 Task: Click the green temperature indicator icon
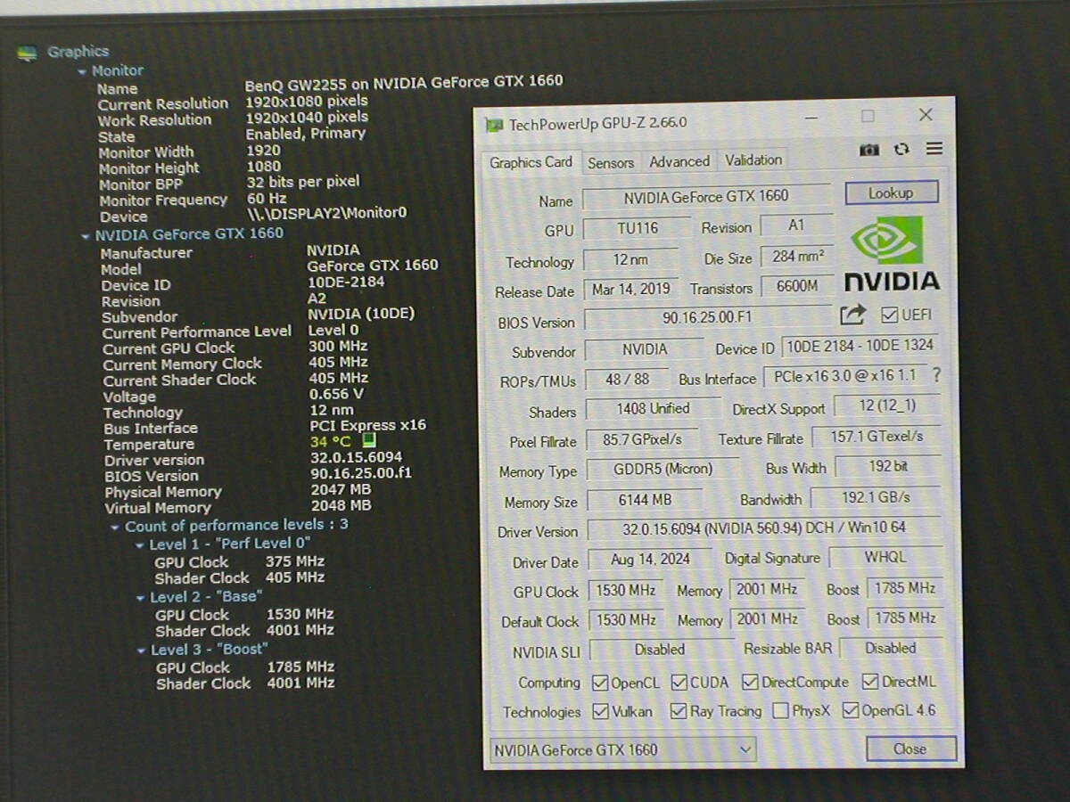pos(369,440)
